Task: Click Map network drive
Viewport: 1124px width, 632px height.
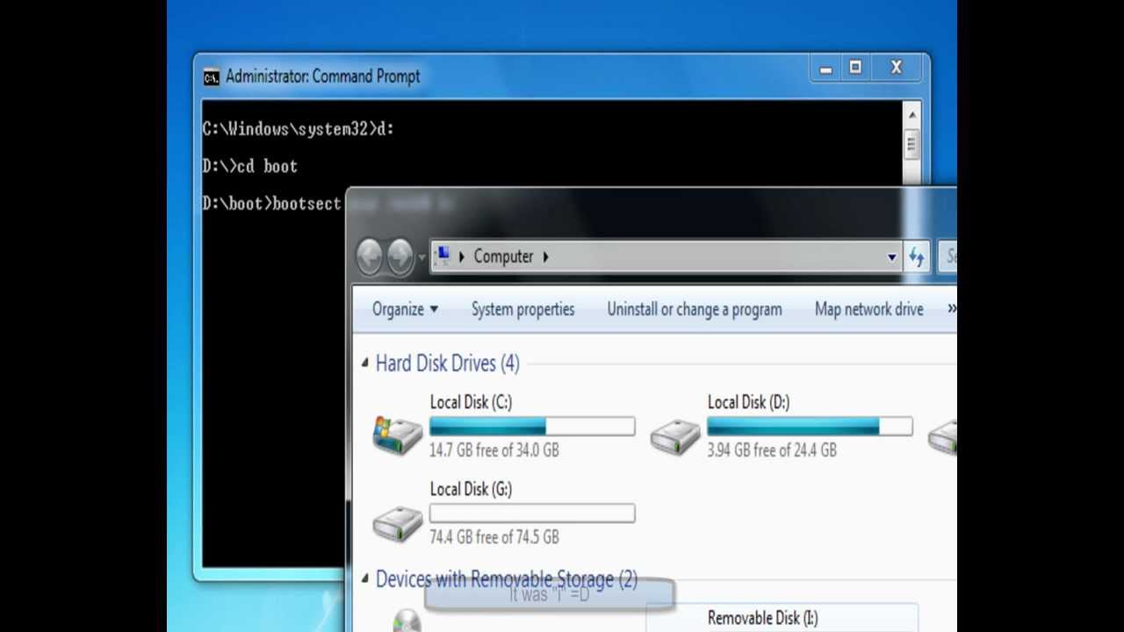Action: click(868, 309)
